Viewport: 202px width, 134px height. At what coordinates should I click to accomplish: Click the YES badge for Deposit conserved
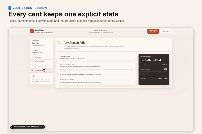[x=166, y=69]
